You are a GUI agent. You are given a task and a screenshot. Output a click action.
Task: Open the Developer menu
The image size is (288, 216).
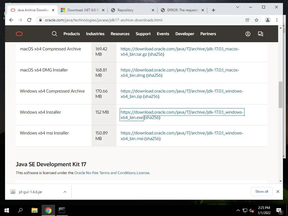(x=184, y=34)
